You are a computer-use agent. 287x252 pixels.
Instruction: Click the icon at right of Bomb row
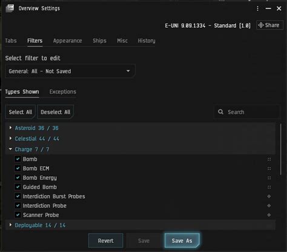[x=269, y=159]
